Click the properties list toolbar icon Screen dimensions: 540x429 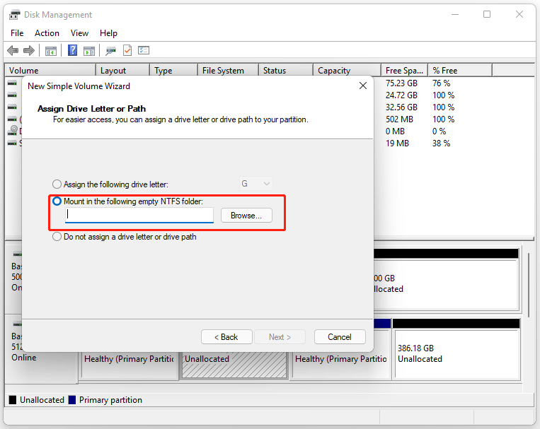[144, 51]
